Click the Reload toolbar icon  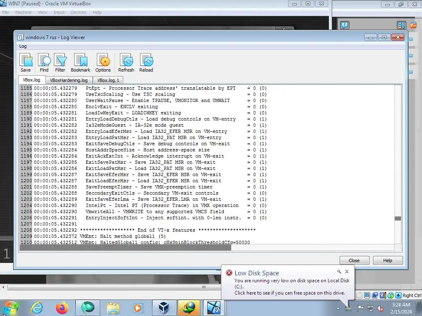click(x=146, y=63)
